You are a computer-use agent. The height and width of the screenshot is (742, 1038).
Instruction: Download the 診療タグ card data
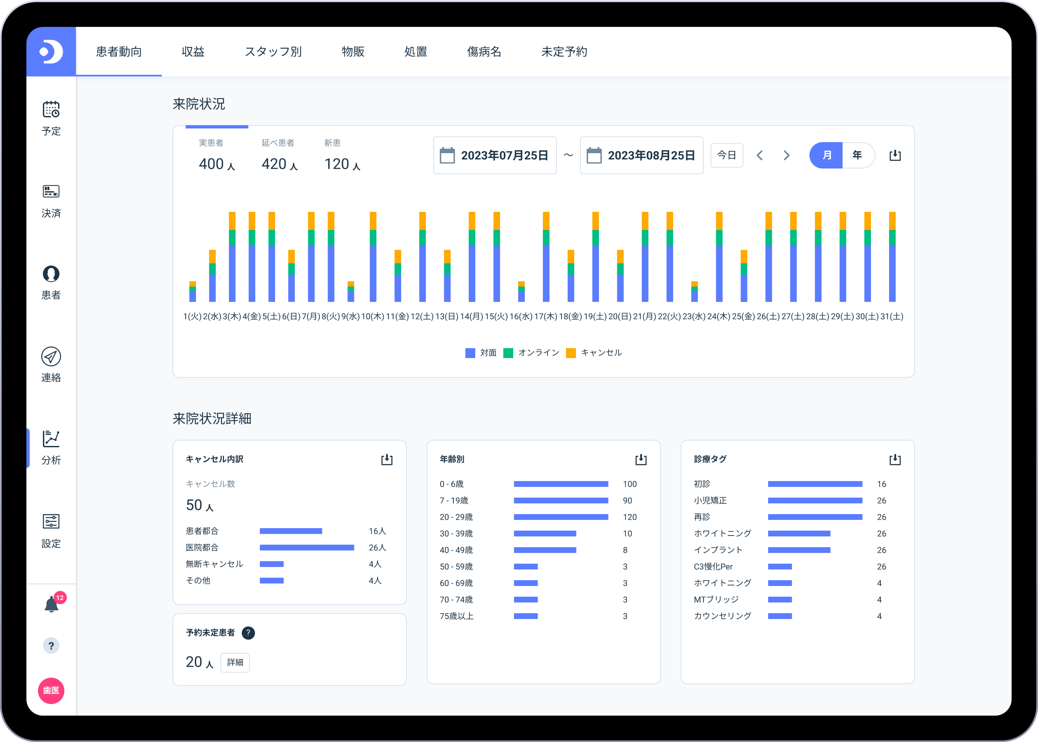tap(895, 459)
